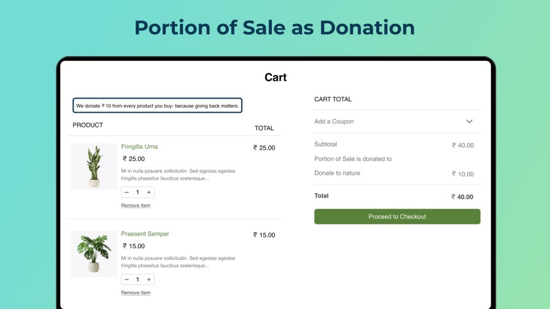Open the Praesent Semper product link
The width and height of the screenshot is (550, 309).
145,234
